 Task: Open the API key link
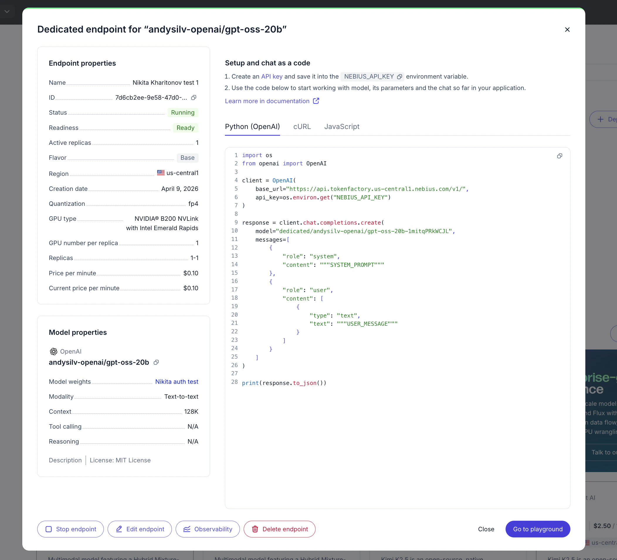272,77
